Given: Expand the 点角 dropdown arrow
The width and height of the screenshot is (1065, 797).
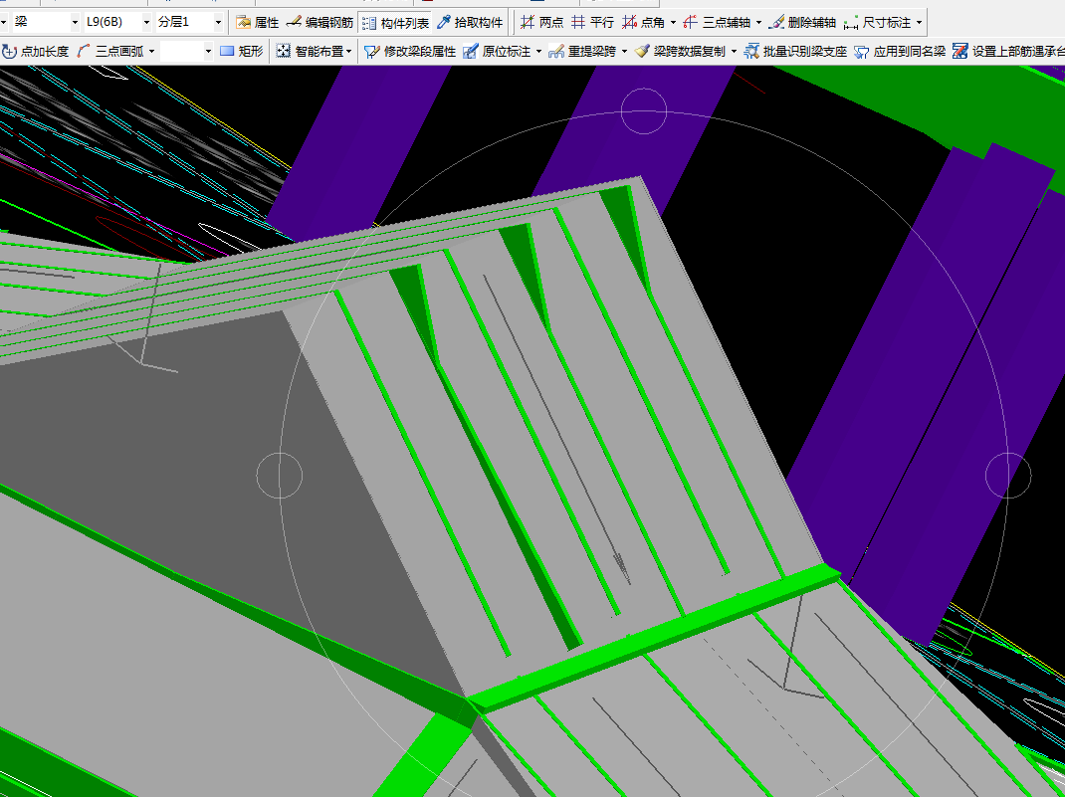Looking at the screenshot, I should (673, 23).
